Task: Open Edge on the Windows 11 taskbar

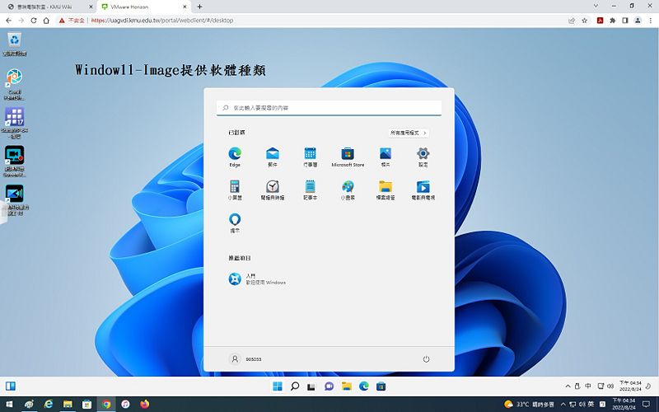Action: pos(363,386)
